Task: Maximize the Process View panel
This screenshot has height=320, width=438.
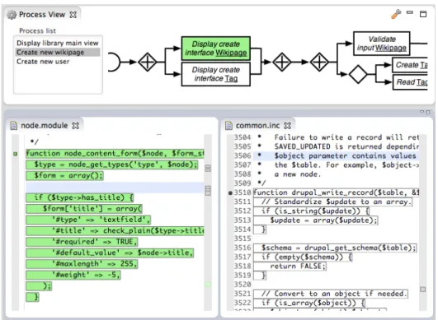Action: pos(423,14)
